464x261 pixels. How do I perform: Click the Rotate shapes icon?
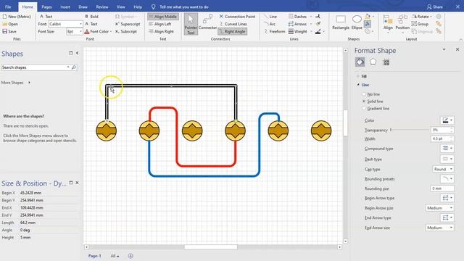[421, 17]
